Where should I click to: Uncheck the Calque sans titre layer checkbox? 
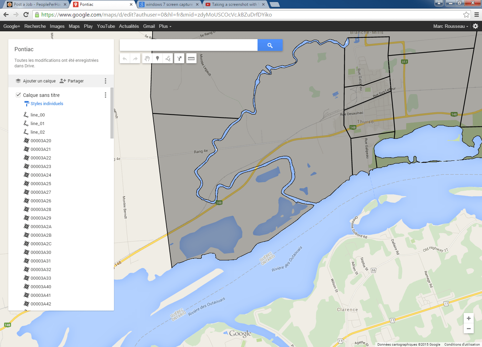[18, 95]
